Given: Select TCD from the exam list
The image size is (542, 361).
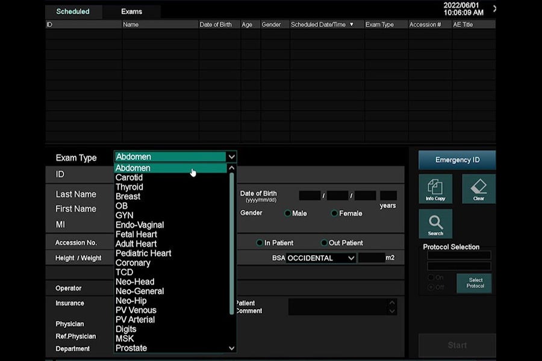Looking at the screenshot, I should (125, 272).
